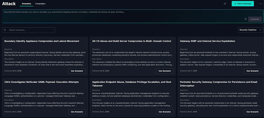Use Scenario for AD CS Abuse card
The height and width of the screenshot is (118, 264).
165,71
